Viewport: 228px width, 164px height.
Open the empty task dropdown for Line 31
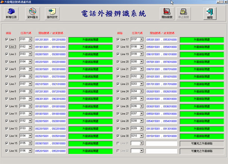click(142, 143)
